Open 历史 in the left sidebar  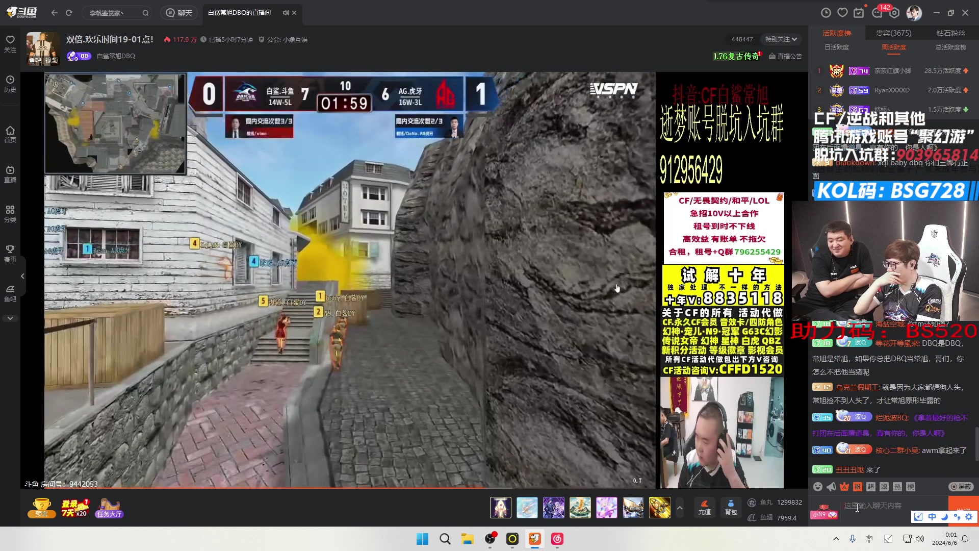[x=10, y=84]
